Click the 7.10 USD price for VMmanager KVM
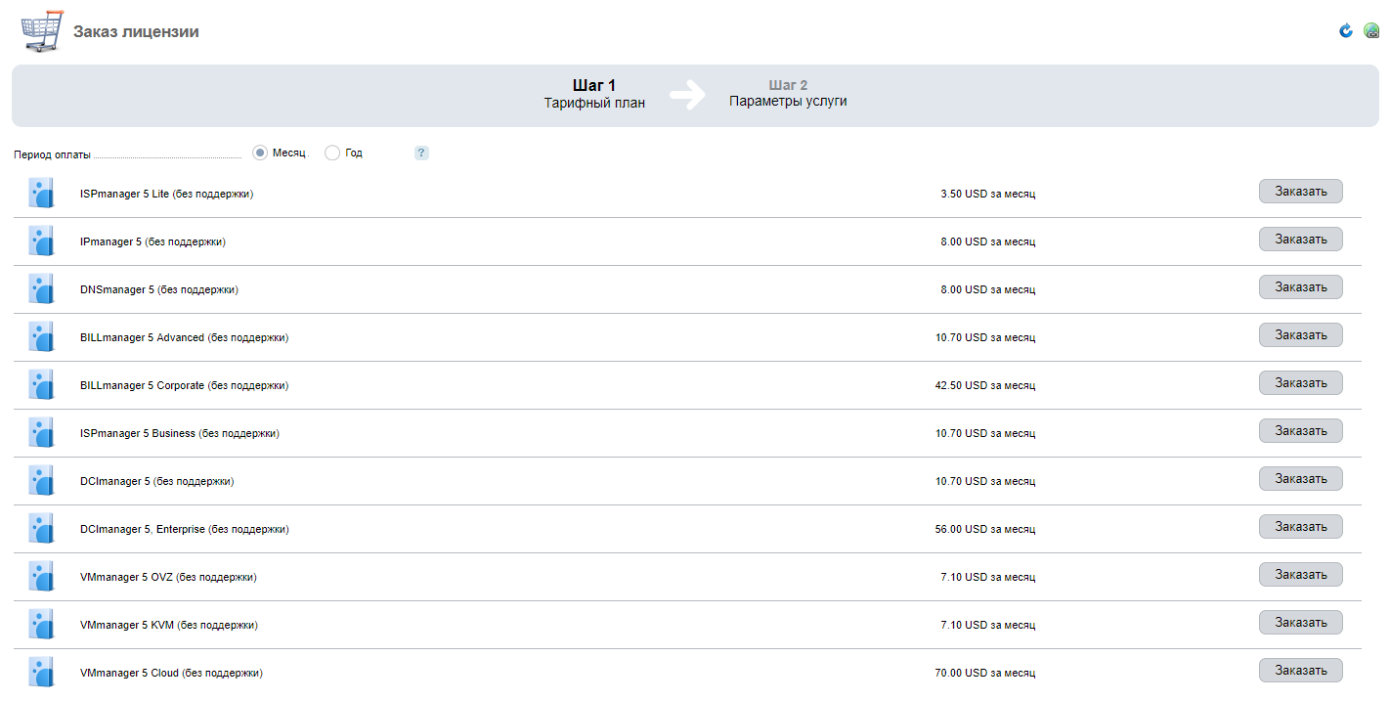Screen dimensions: 1390x701 (x=988, y=625)
